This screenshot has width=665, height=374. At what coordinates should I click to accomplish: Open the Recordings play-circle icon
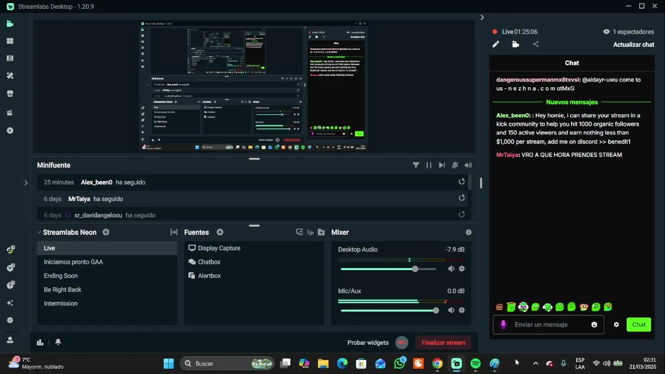click(x=10, y=130)
